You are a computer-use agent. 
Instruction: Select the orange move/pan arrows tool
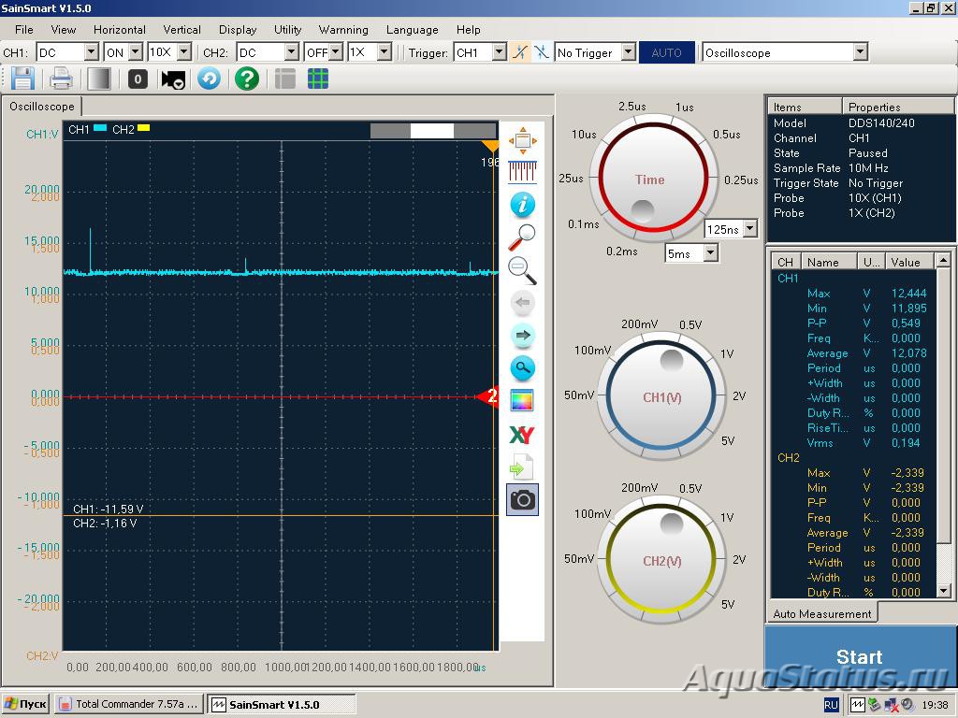click(x=522, y=141)
